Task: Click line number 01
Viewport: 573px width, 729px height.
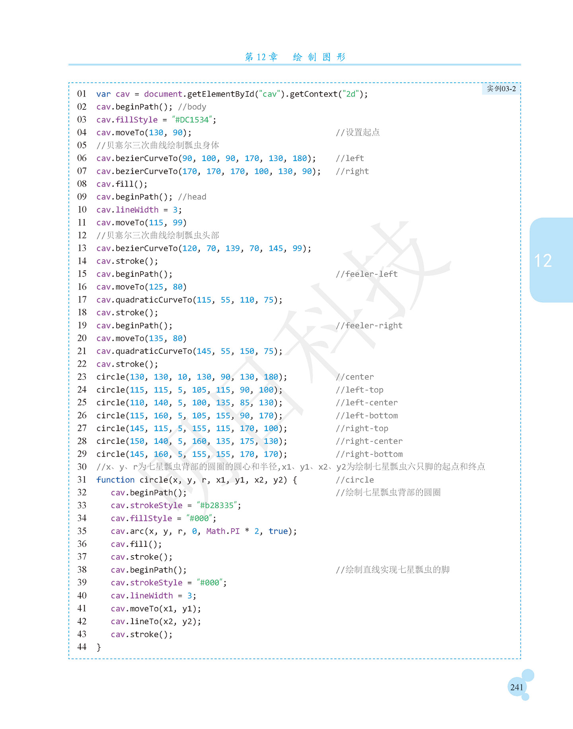Action: click(82, 94)
